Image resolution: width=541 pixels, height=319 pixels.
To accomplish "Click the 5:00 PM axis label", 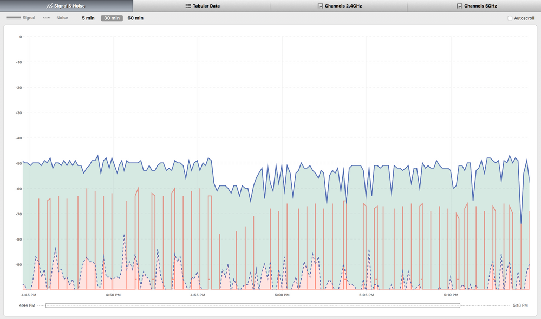I will [282, 295].
